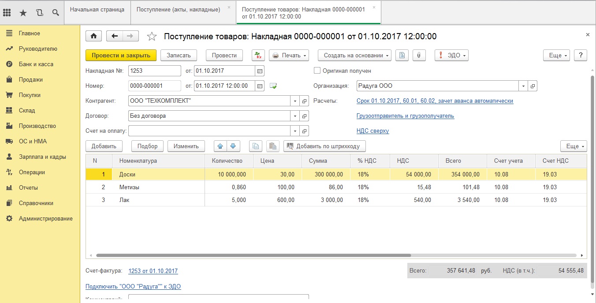Click the paperclip attachments icon
The width and height of the screenshot is (596, 303).
(x=419, y=55)
